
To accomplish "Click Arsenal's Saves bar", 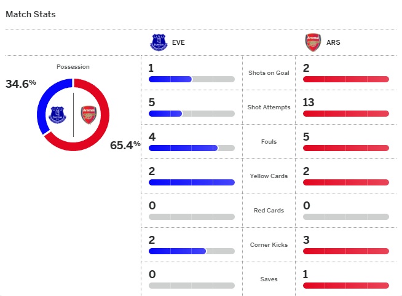I will point(345,286).
